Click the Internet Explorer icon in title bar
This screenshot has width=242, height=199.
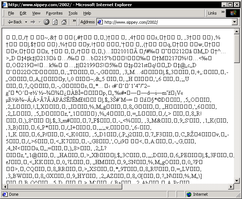(4, 4)
